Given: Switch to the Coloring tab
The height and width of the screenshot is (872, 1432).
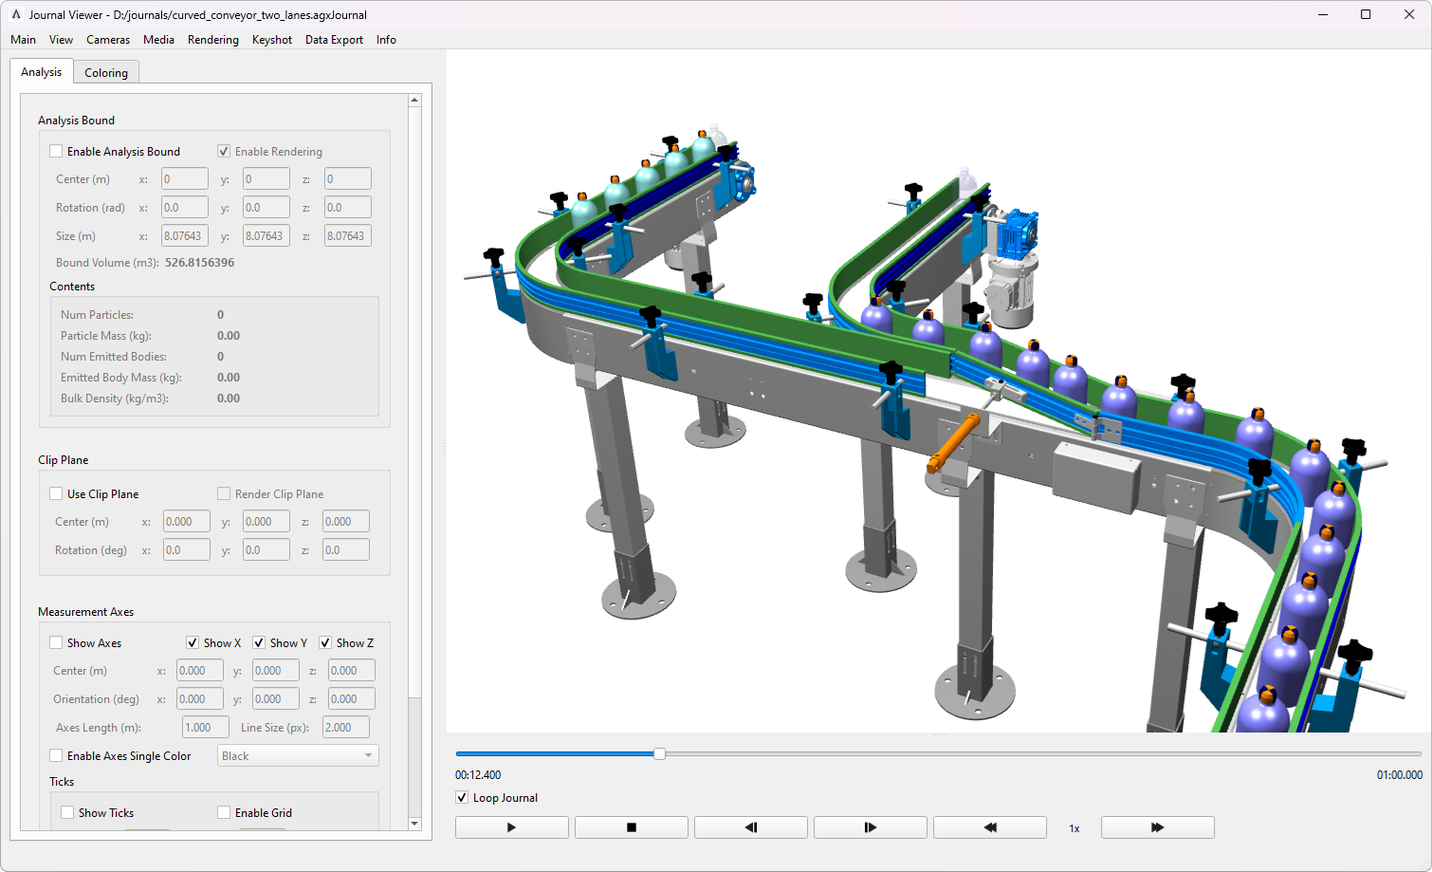Looking at the screenshot, I should coord(106,72).
